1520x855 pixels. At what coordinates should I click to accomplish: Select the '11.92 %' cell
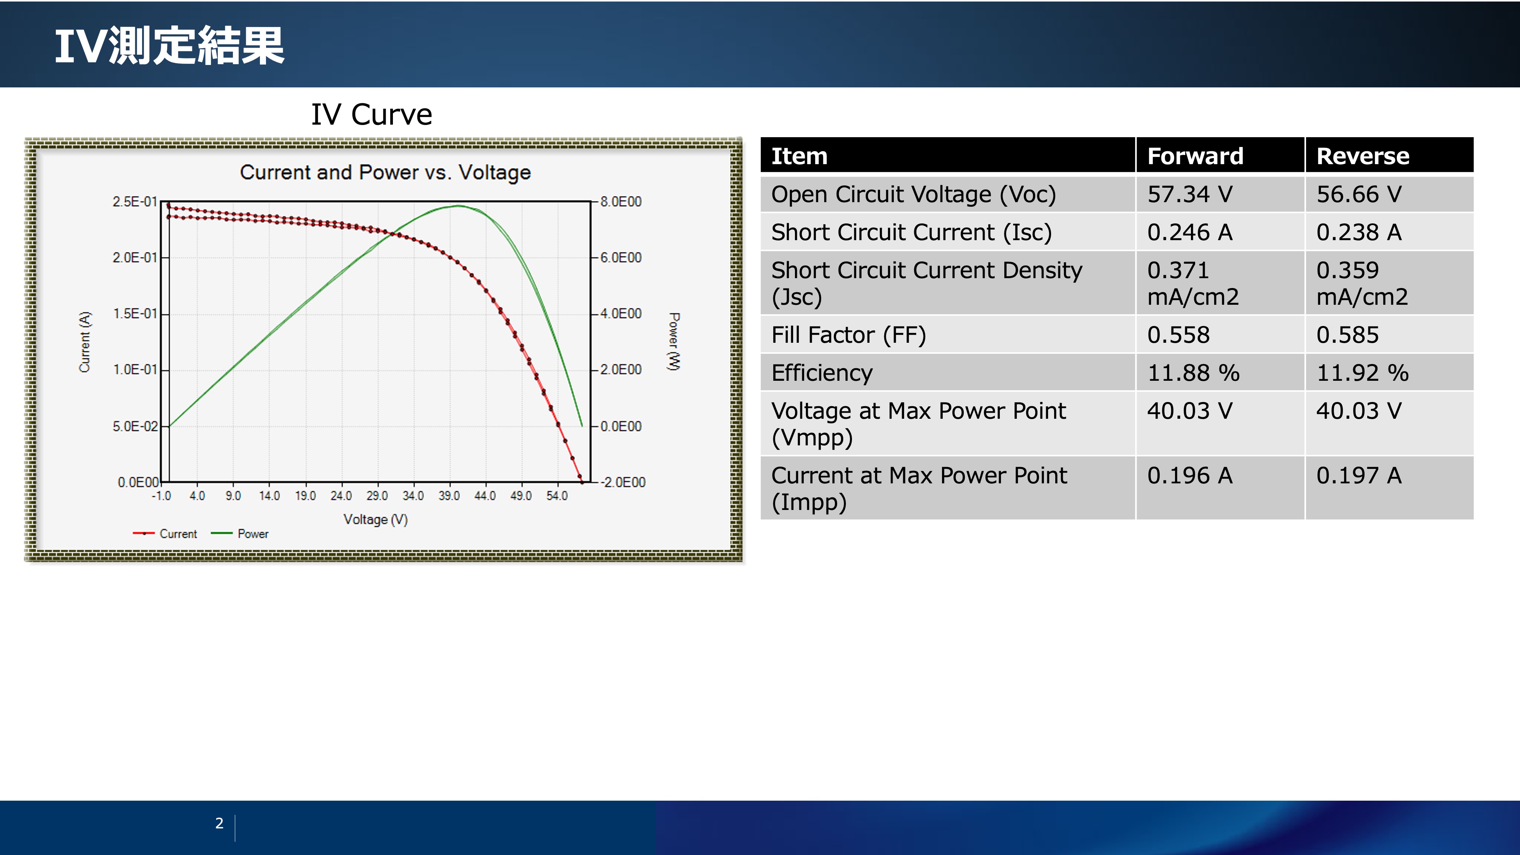click(x=1390, y=372)
